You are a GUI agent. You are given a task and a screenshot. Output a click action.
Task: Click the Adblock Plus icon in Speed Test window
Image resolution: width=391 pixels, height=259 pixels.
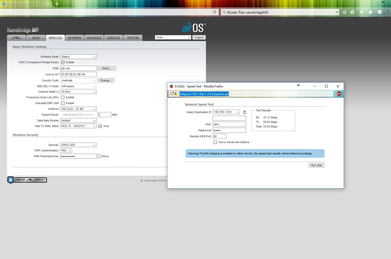pos(339,94)
